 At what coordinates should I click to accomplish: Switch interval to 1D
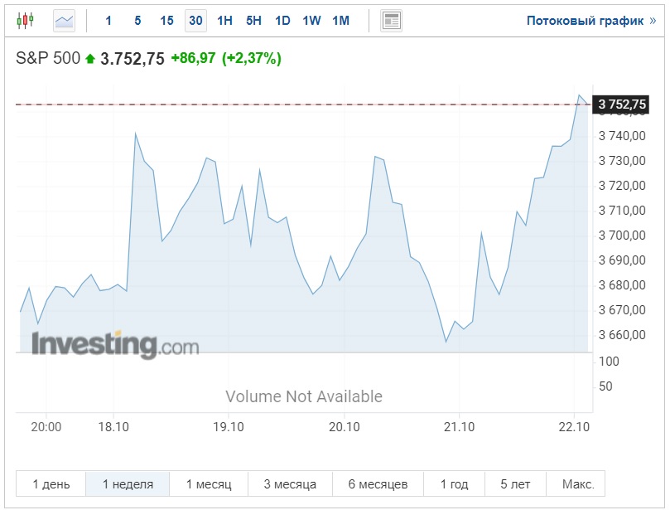point(282,21)
